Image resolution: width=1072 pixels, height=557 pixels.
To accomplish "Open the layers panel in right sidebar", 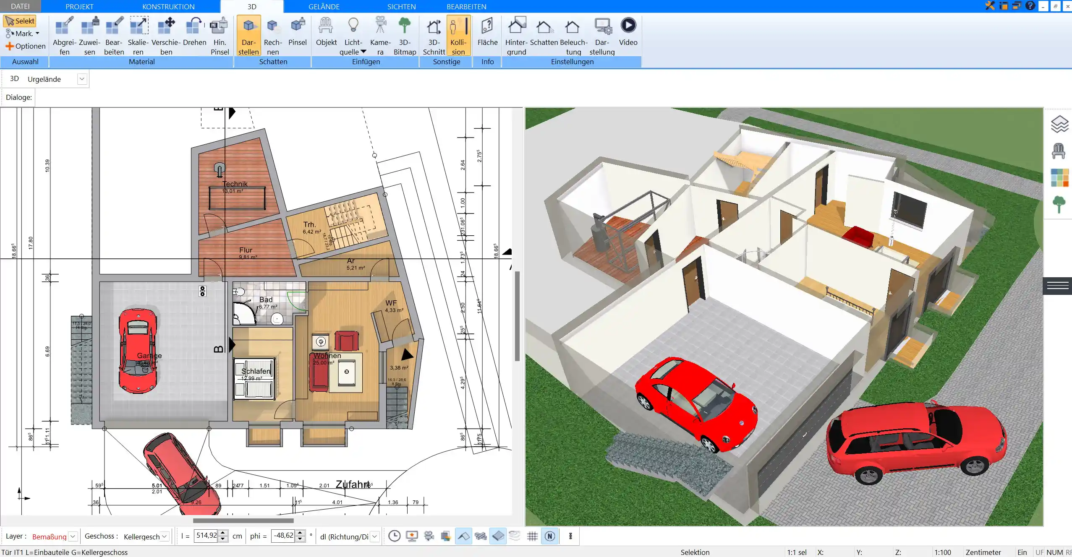I will coord(1059,124).
